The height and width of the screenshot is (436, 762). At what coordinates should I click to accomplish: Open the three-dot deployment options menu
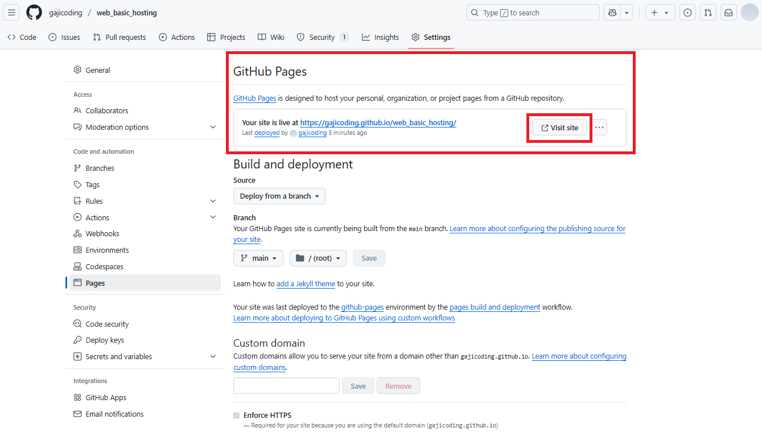(x=599, y=127)
